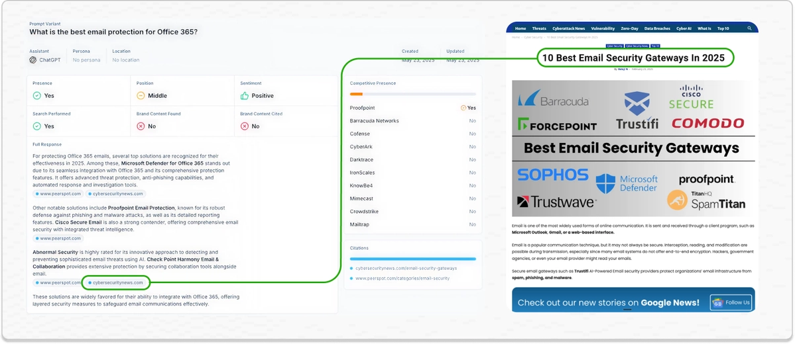Screen dimensions: 795x344
Task: Select the Mimecast competitor row
Action: [x=412, y=199]
